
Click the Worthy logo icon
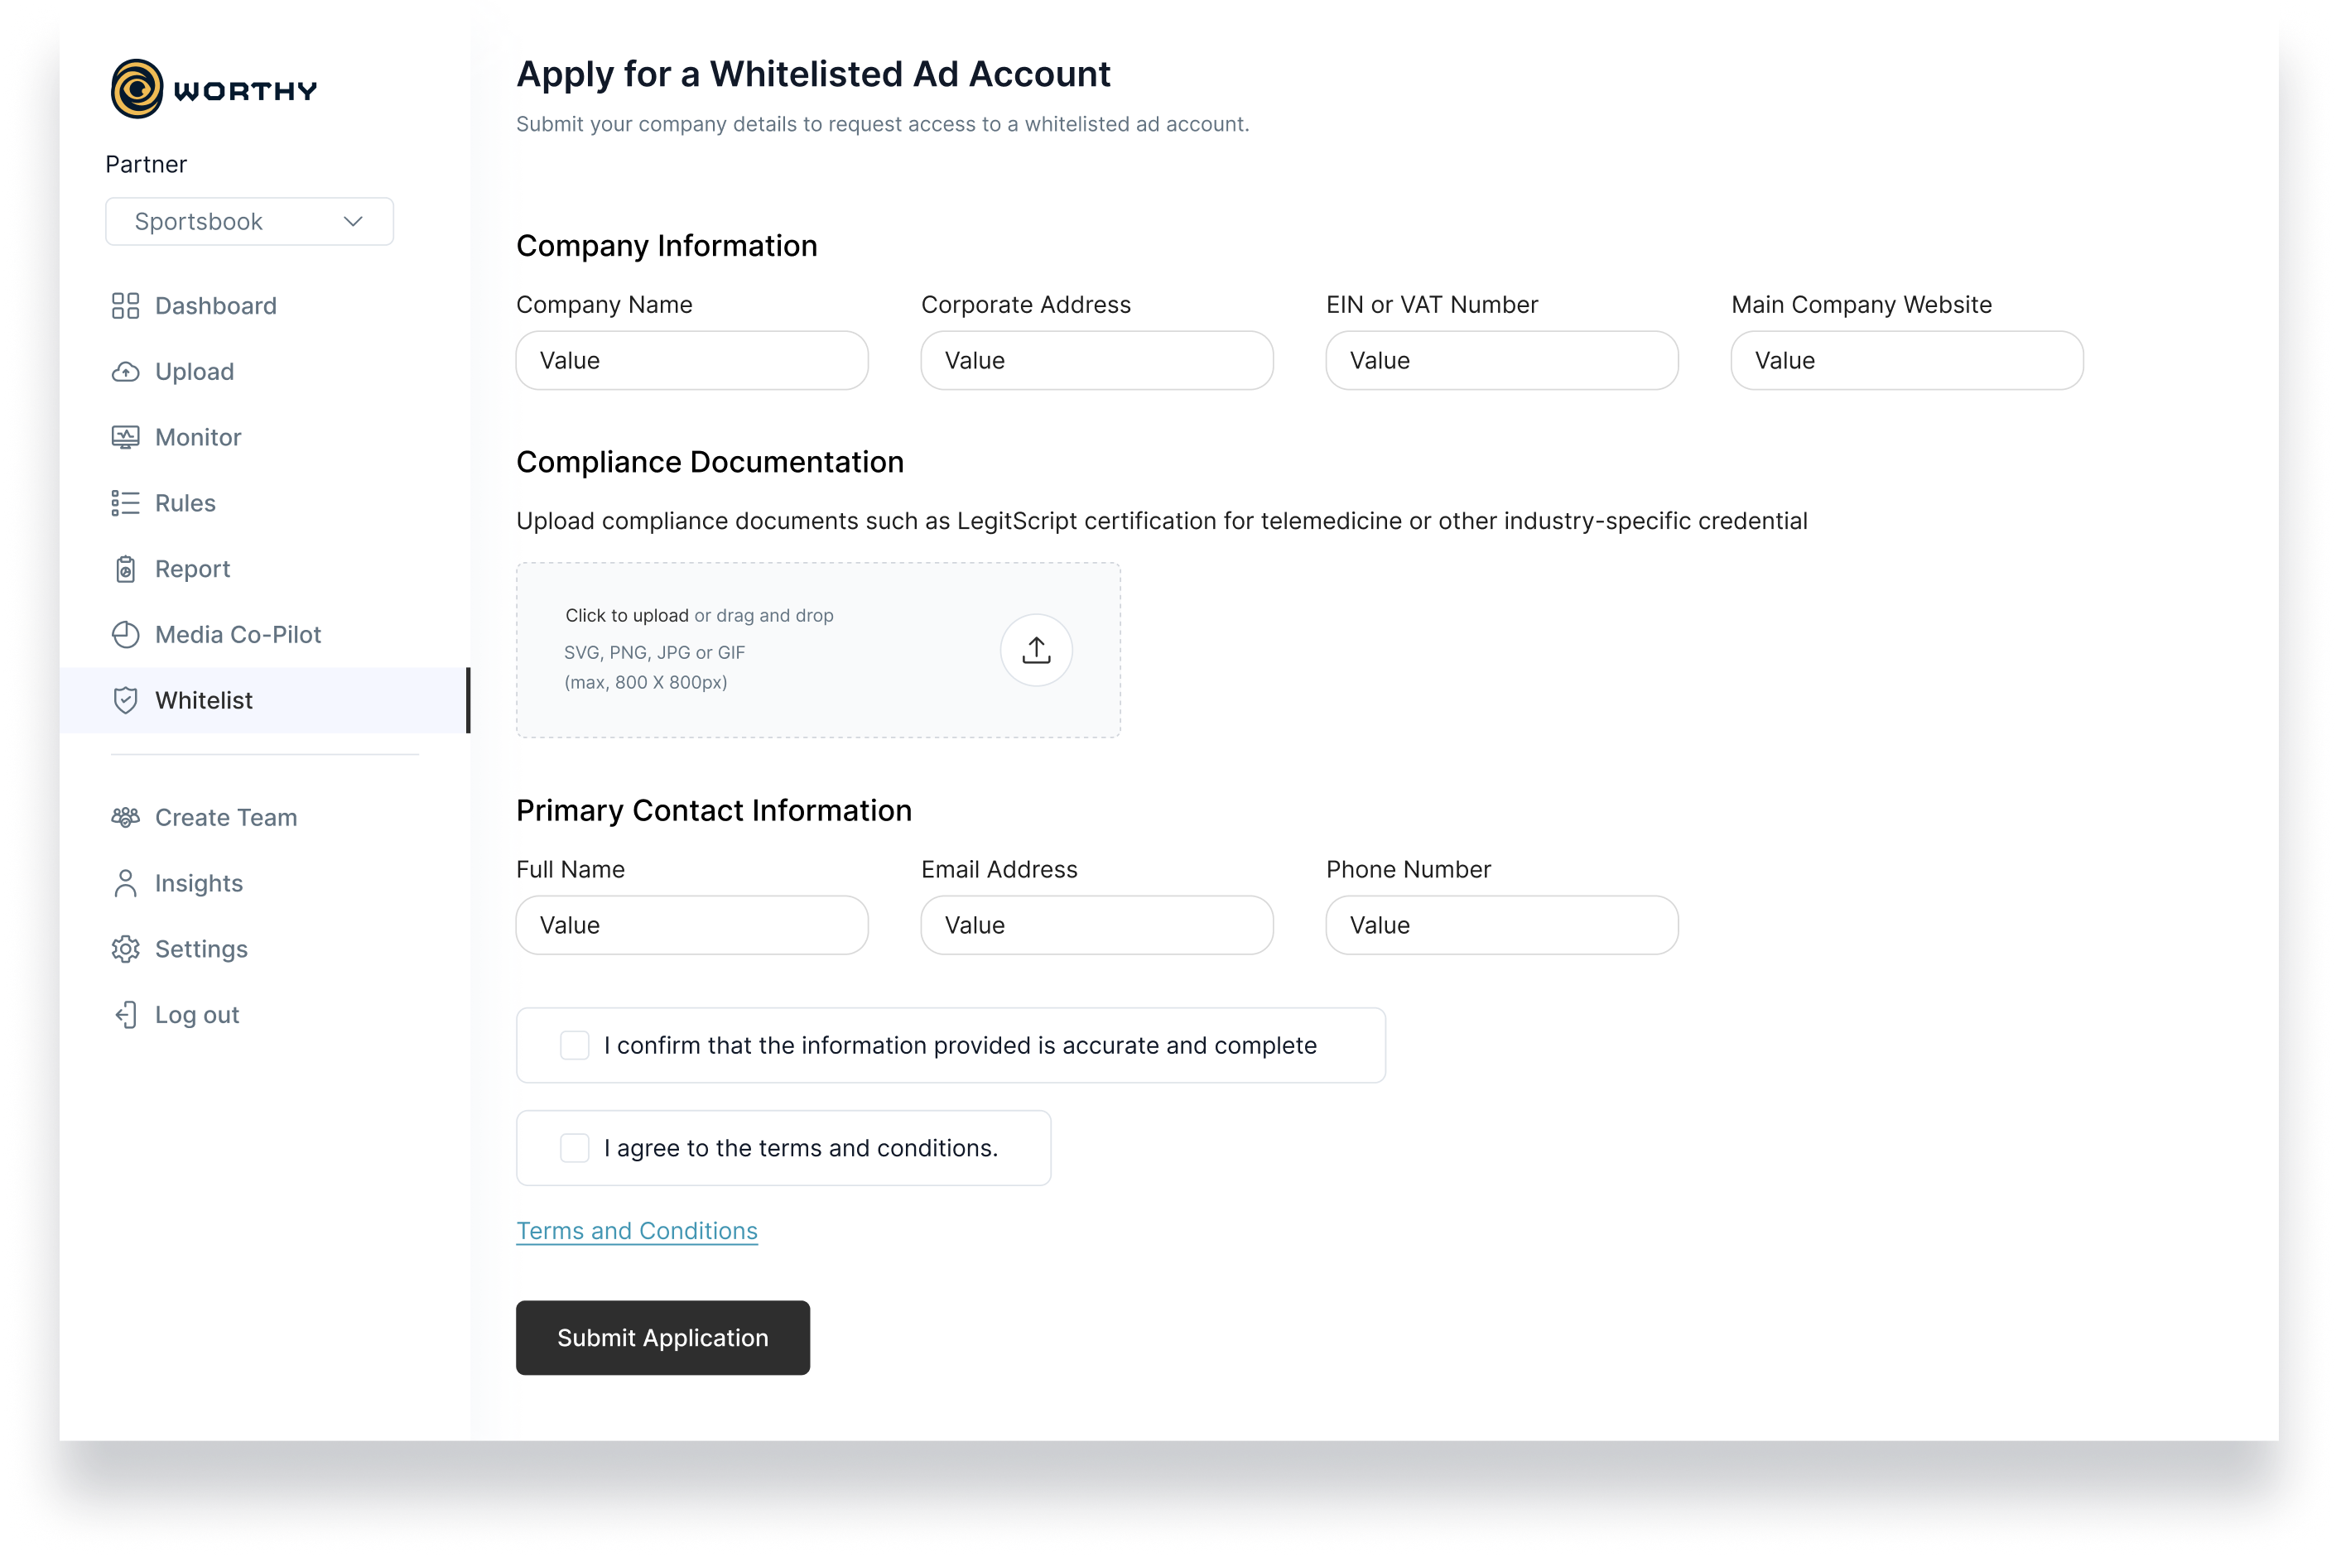pyautogui.click(x=137, y=89)
